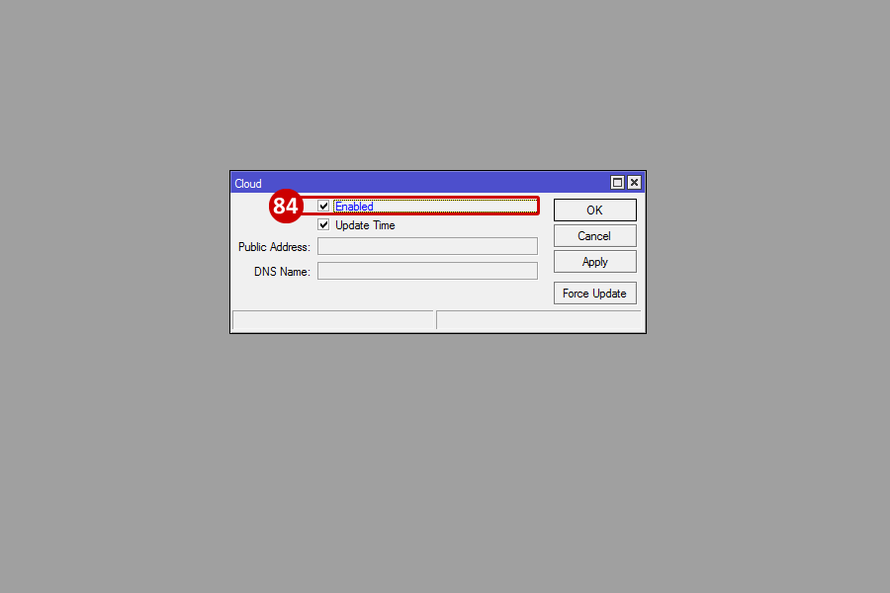Image resolution: width=890 pixels, height=593 pixels.
Task: Cancel the Cloud dialog
Action: tap(595, 236)
